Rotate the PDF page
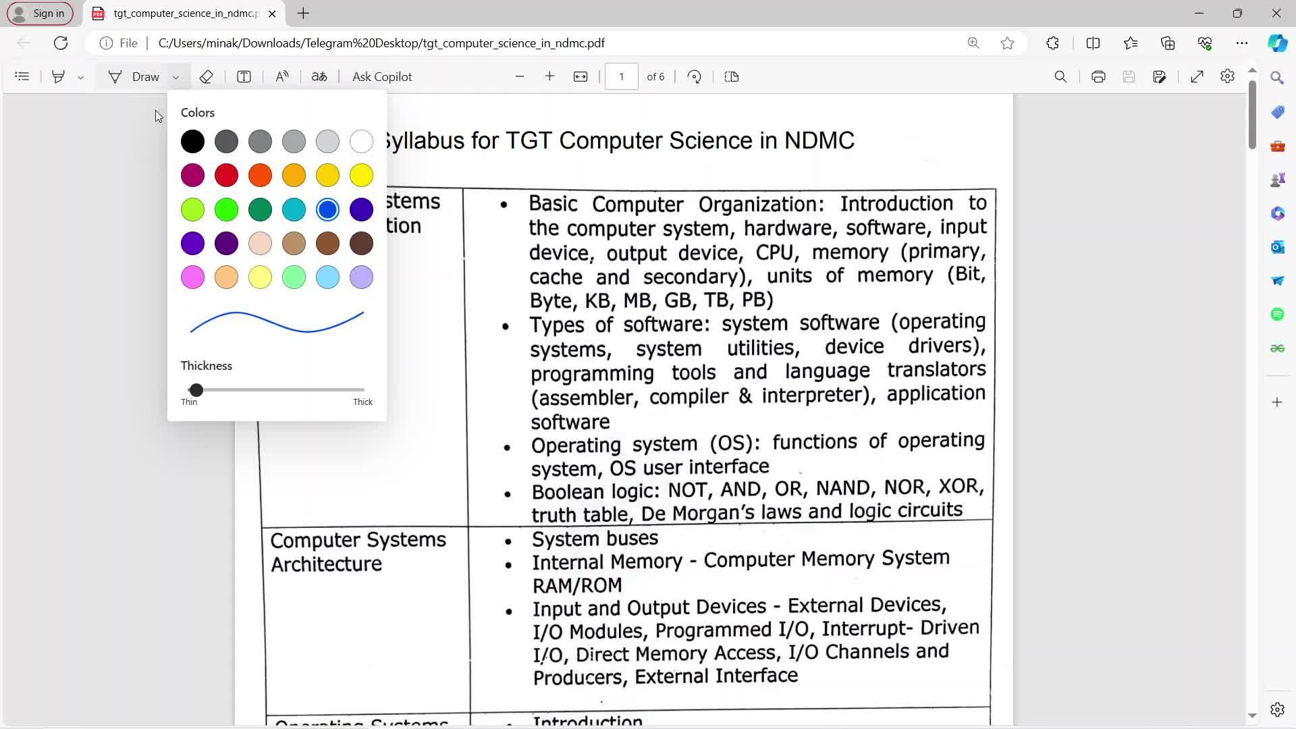The height and width of the screenshot is (729, 1296). coord(694,77)
